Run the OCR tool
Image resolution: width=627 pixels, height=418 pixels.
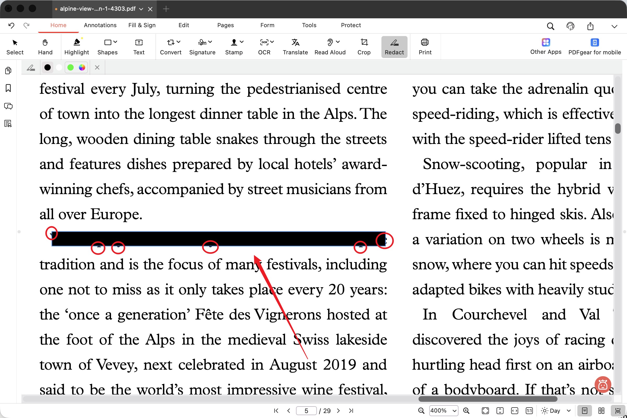click(264, 47)
